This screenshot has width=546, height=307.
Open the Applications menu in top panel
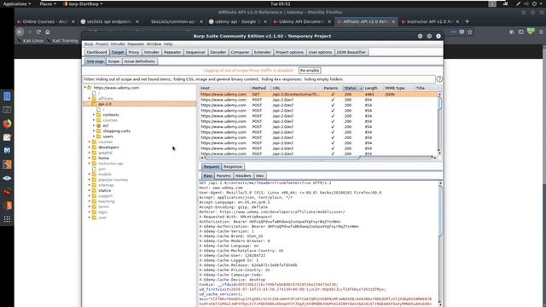(x=16, y=3)
